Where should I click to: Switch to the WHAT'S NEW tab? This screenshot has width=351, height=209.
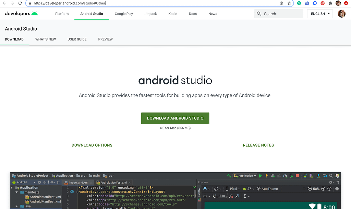tap(46, 39)
